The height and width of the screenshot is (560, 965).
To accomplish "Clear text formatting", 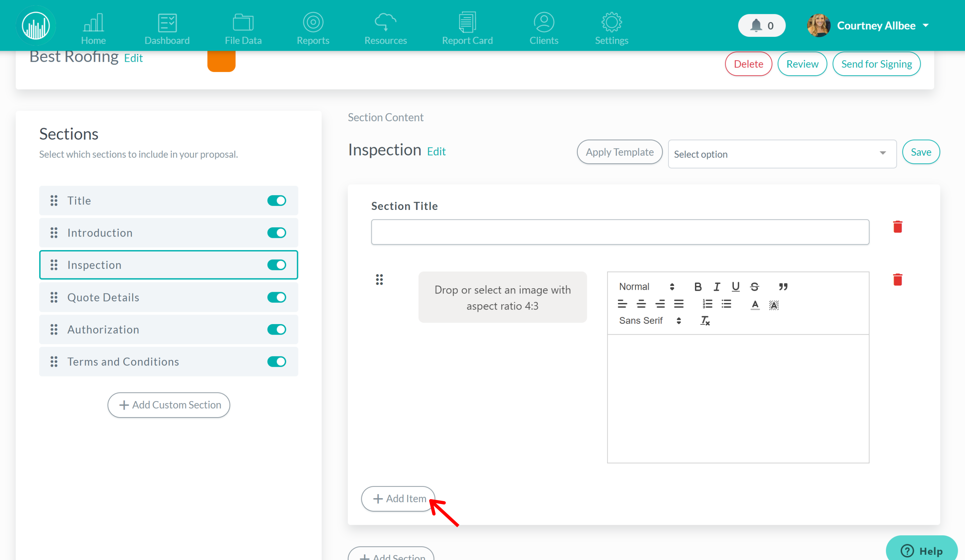I will point(705,320).
